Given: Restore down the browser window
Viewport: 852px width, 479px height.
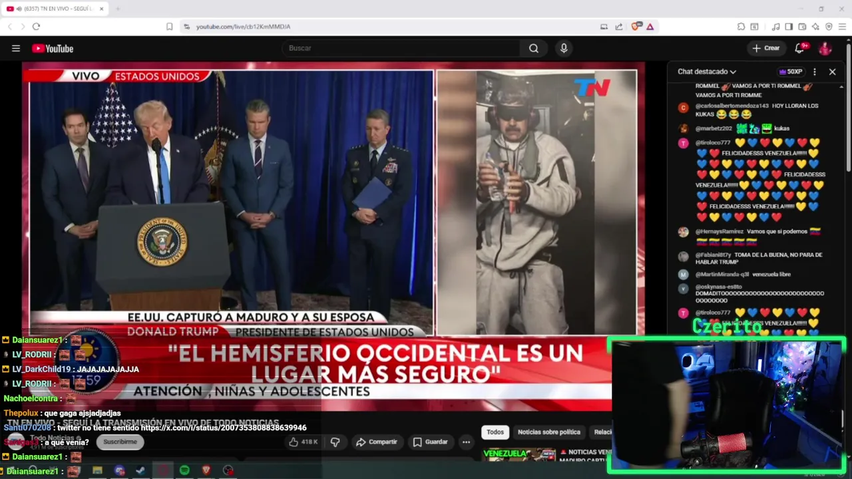Looking at the screenshot, I should pos(821,9).
